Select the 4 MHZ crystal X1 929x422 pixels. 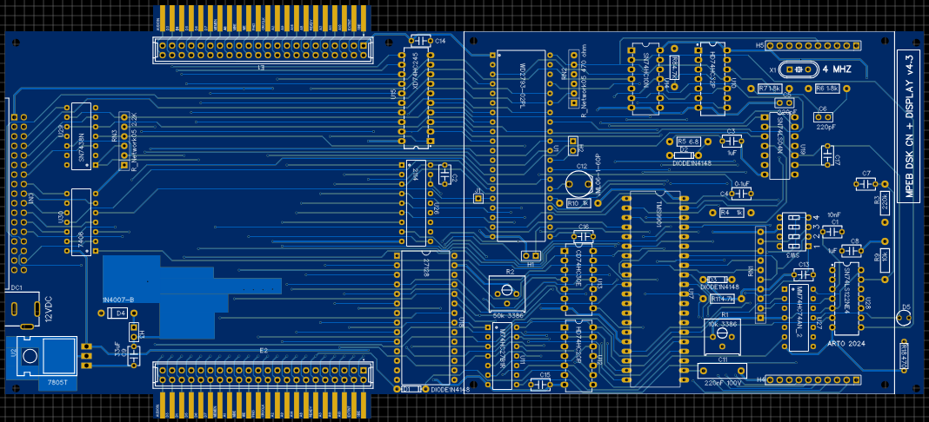click(x=796, y=69)
